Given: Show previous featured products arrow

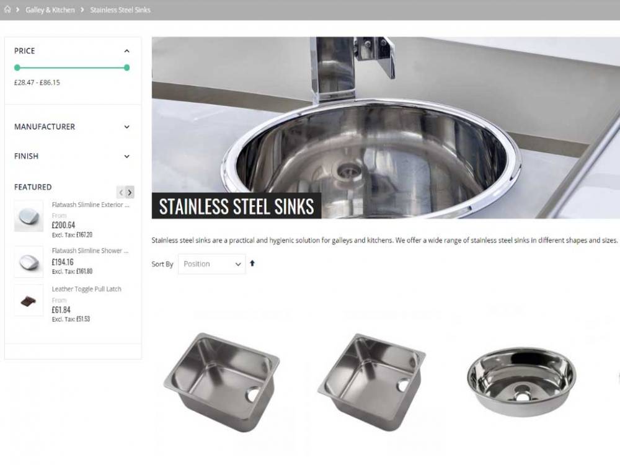Looking at the screenshot, I should [121, 192].
